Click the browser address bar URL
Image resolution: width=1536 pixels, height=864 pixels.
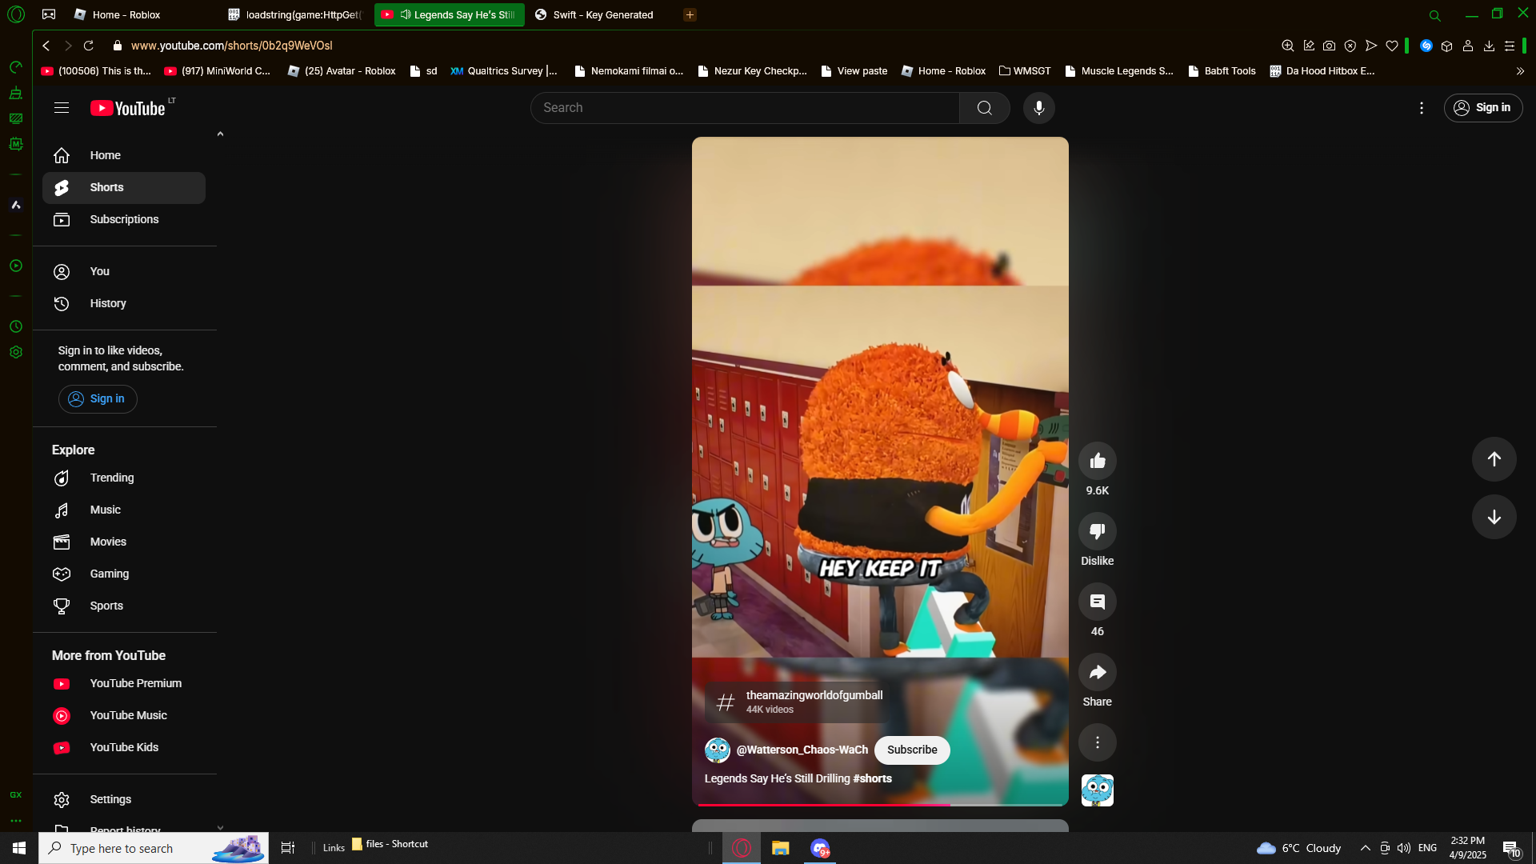[231, 46]
